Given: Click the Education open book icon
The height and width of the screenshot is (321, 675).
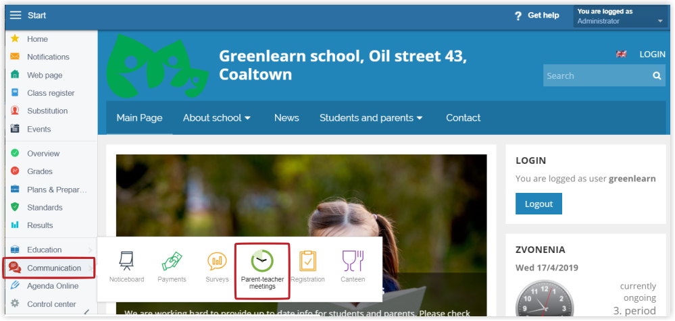Looking at the screenshot, I should 15,250.
